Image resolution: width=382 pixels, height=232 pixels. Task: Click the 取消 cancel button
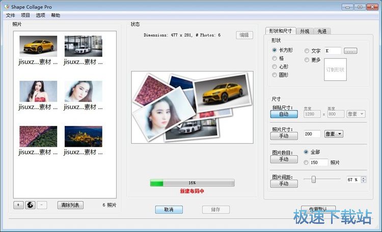pyautogui.click(x=169, y=210)
